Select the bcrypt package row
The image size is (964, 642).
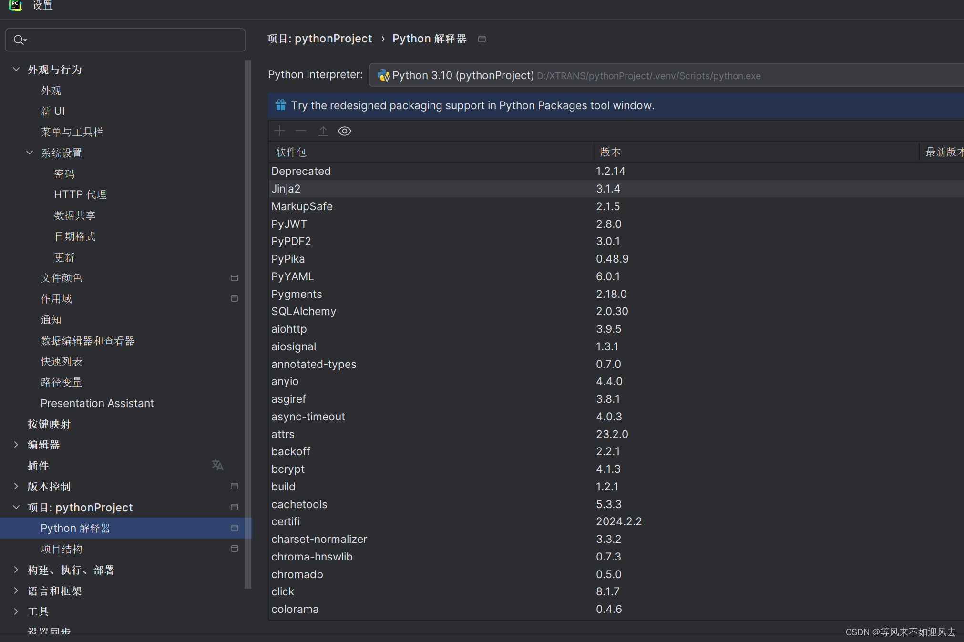point(616,469)
